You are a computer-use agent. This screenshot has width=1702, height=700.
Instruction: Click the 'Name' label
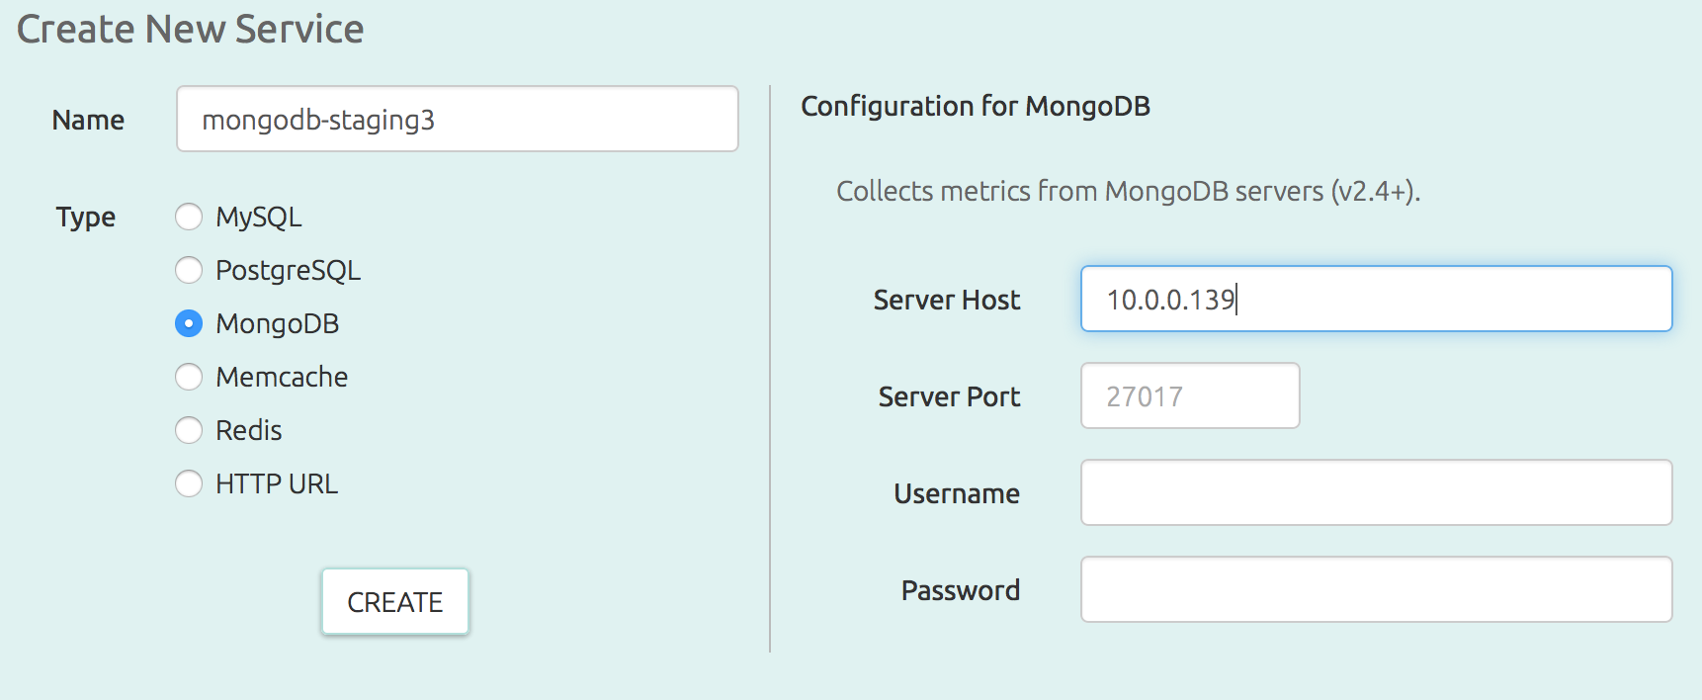[x=88, y=120]
